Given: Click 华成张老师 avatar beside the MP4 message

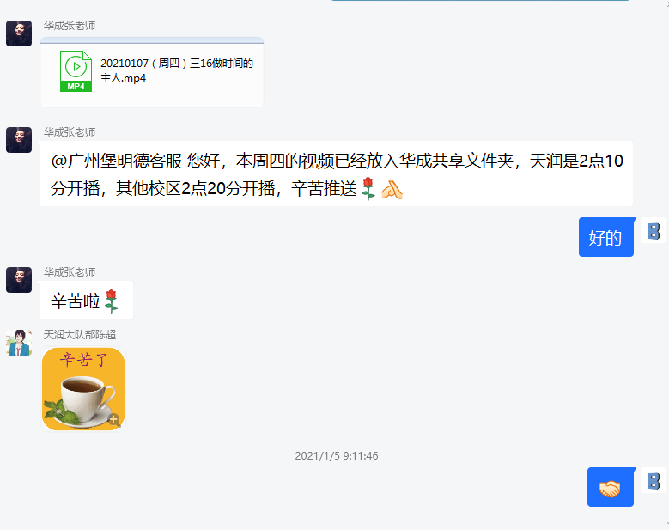Looking at the screenshot, I should pos(19,34).
